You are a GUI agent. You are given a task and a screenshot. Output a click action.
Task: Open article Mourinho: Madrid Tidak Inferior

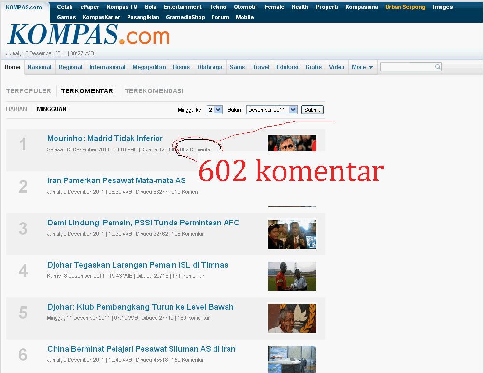coord(105,138)
